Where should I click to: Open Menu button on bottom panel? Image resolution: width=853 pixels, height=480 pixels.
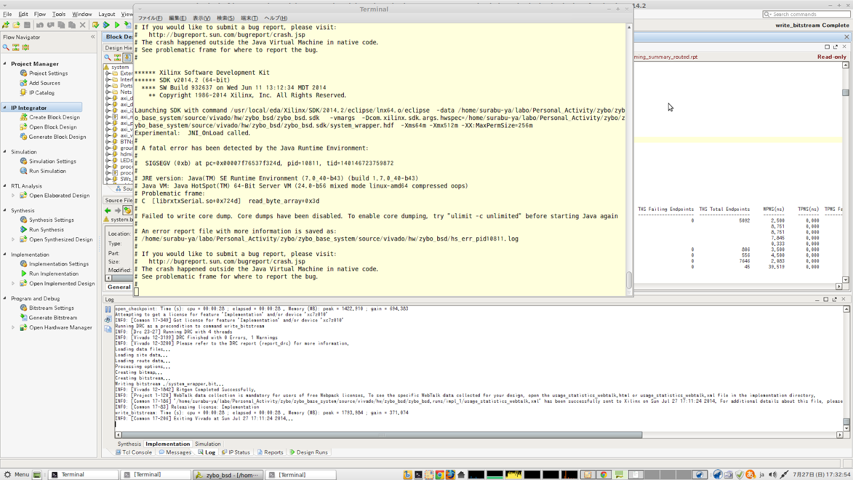tap(17, 475)
